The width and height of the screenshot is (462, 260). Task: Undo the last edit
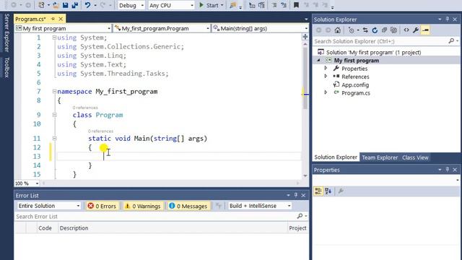coord(87,5)
